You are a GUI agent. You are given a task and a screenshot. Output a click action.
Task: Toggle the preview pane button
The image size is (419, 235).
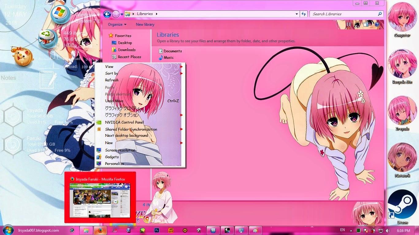click(366, 24)
